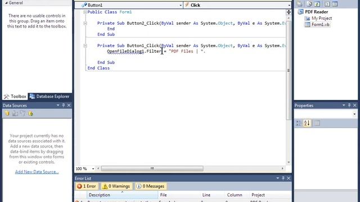Open Button1 class name dropdown

pos(181,5)
